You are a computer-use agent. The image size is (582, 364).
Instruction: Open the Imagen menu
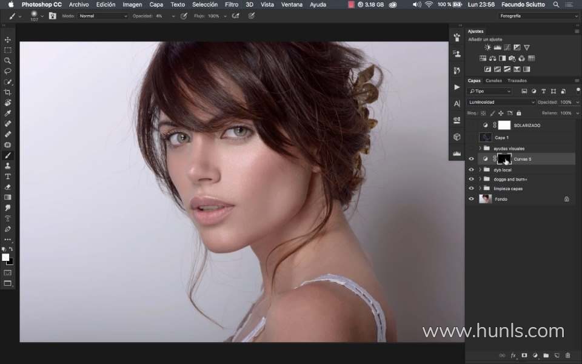point(132,4)
